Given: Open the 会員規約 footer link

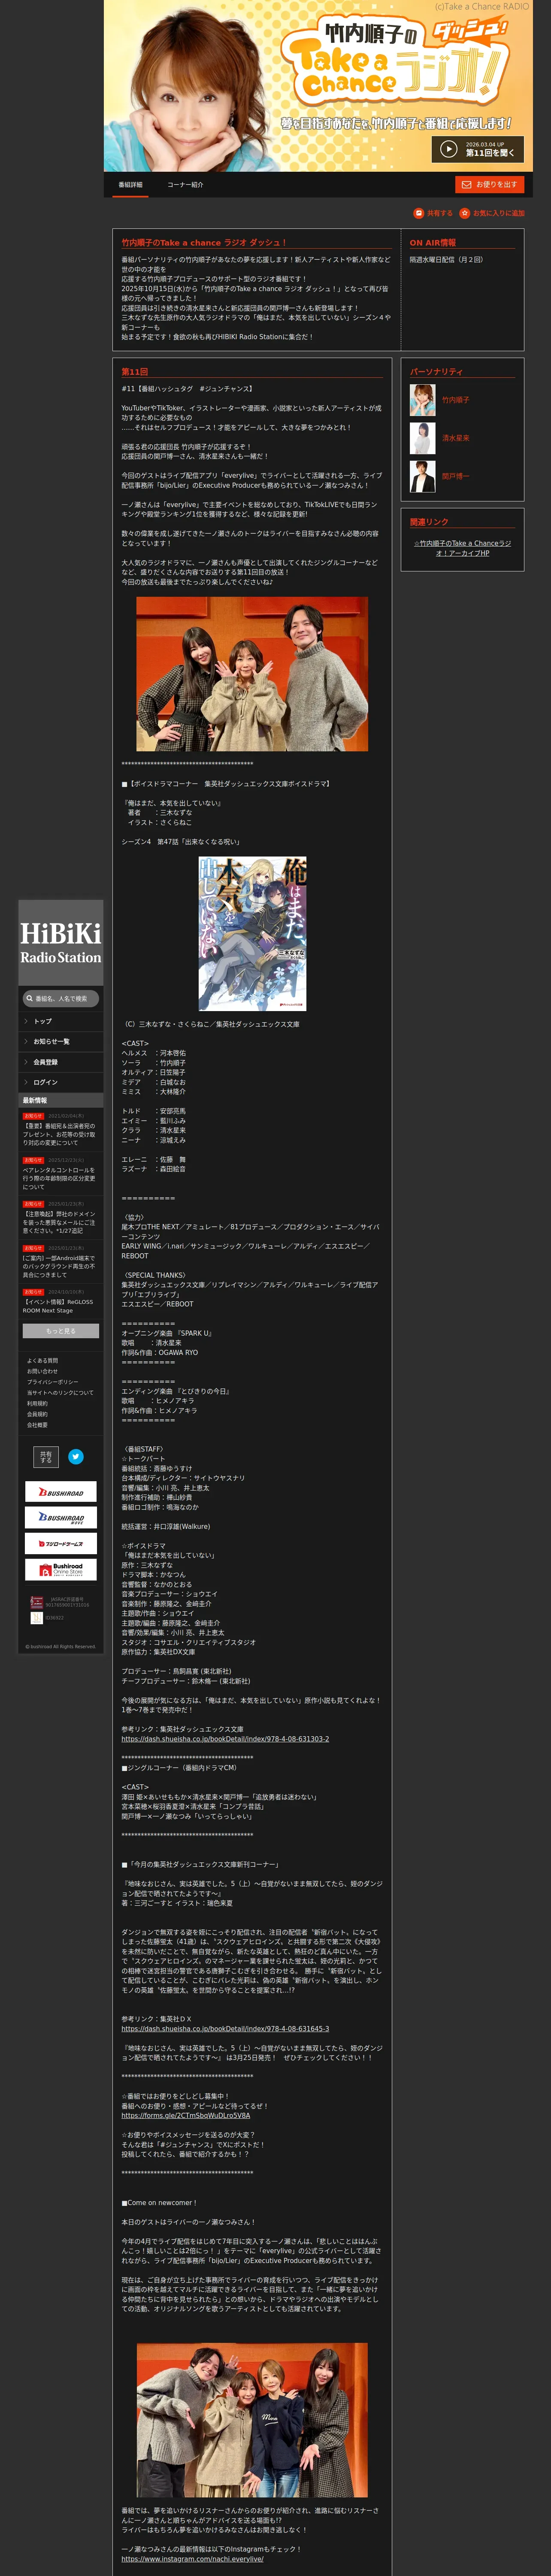Looking at the screenshot, I should (37, 1414).
